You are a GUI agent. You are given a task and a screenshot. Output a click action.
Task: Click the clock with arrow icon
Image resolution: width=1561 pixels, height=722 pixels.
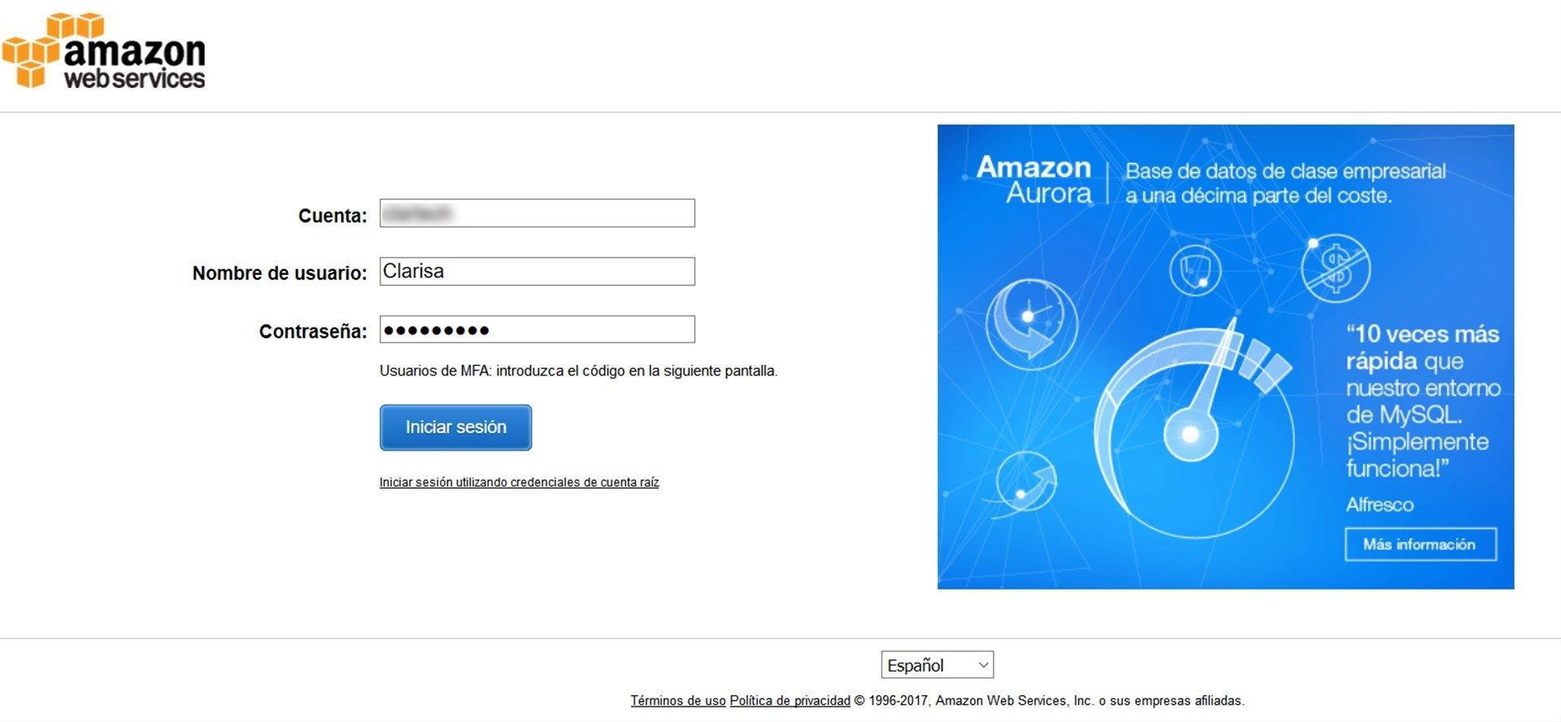point(1032,324)
